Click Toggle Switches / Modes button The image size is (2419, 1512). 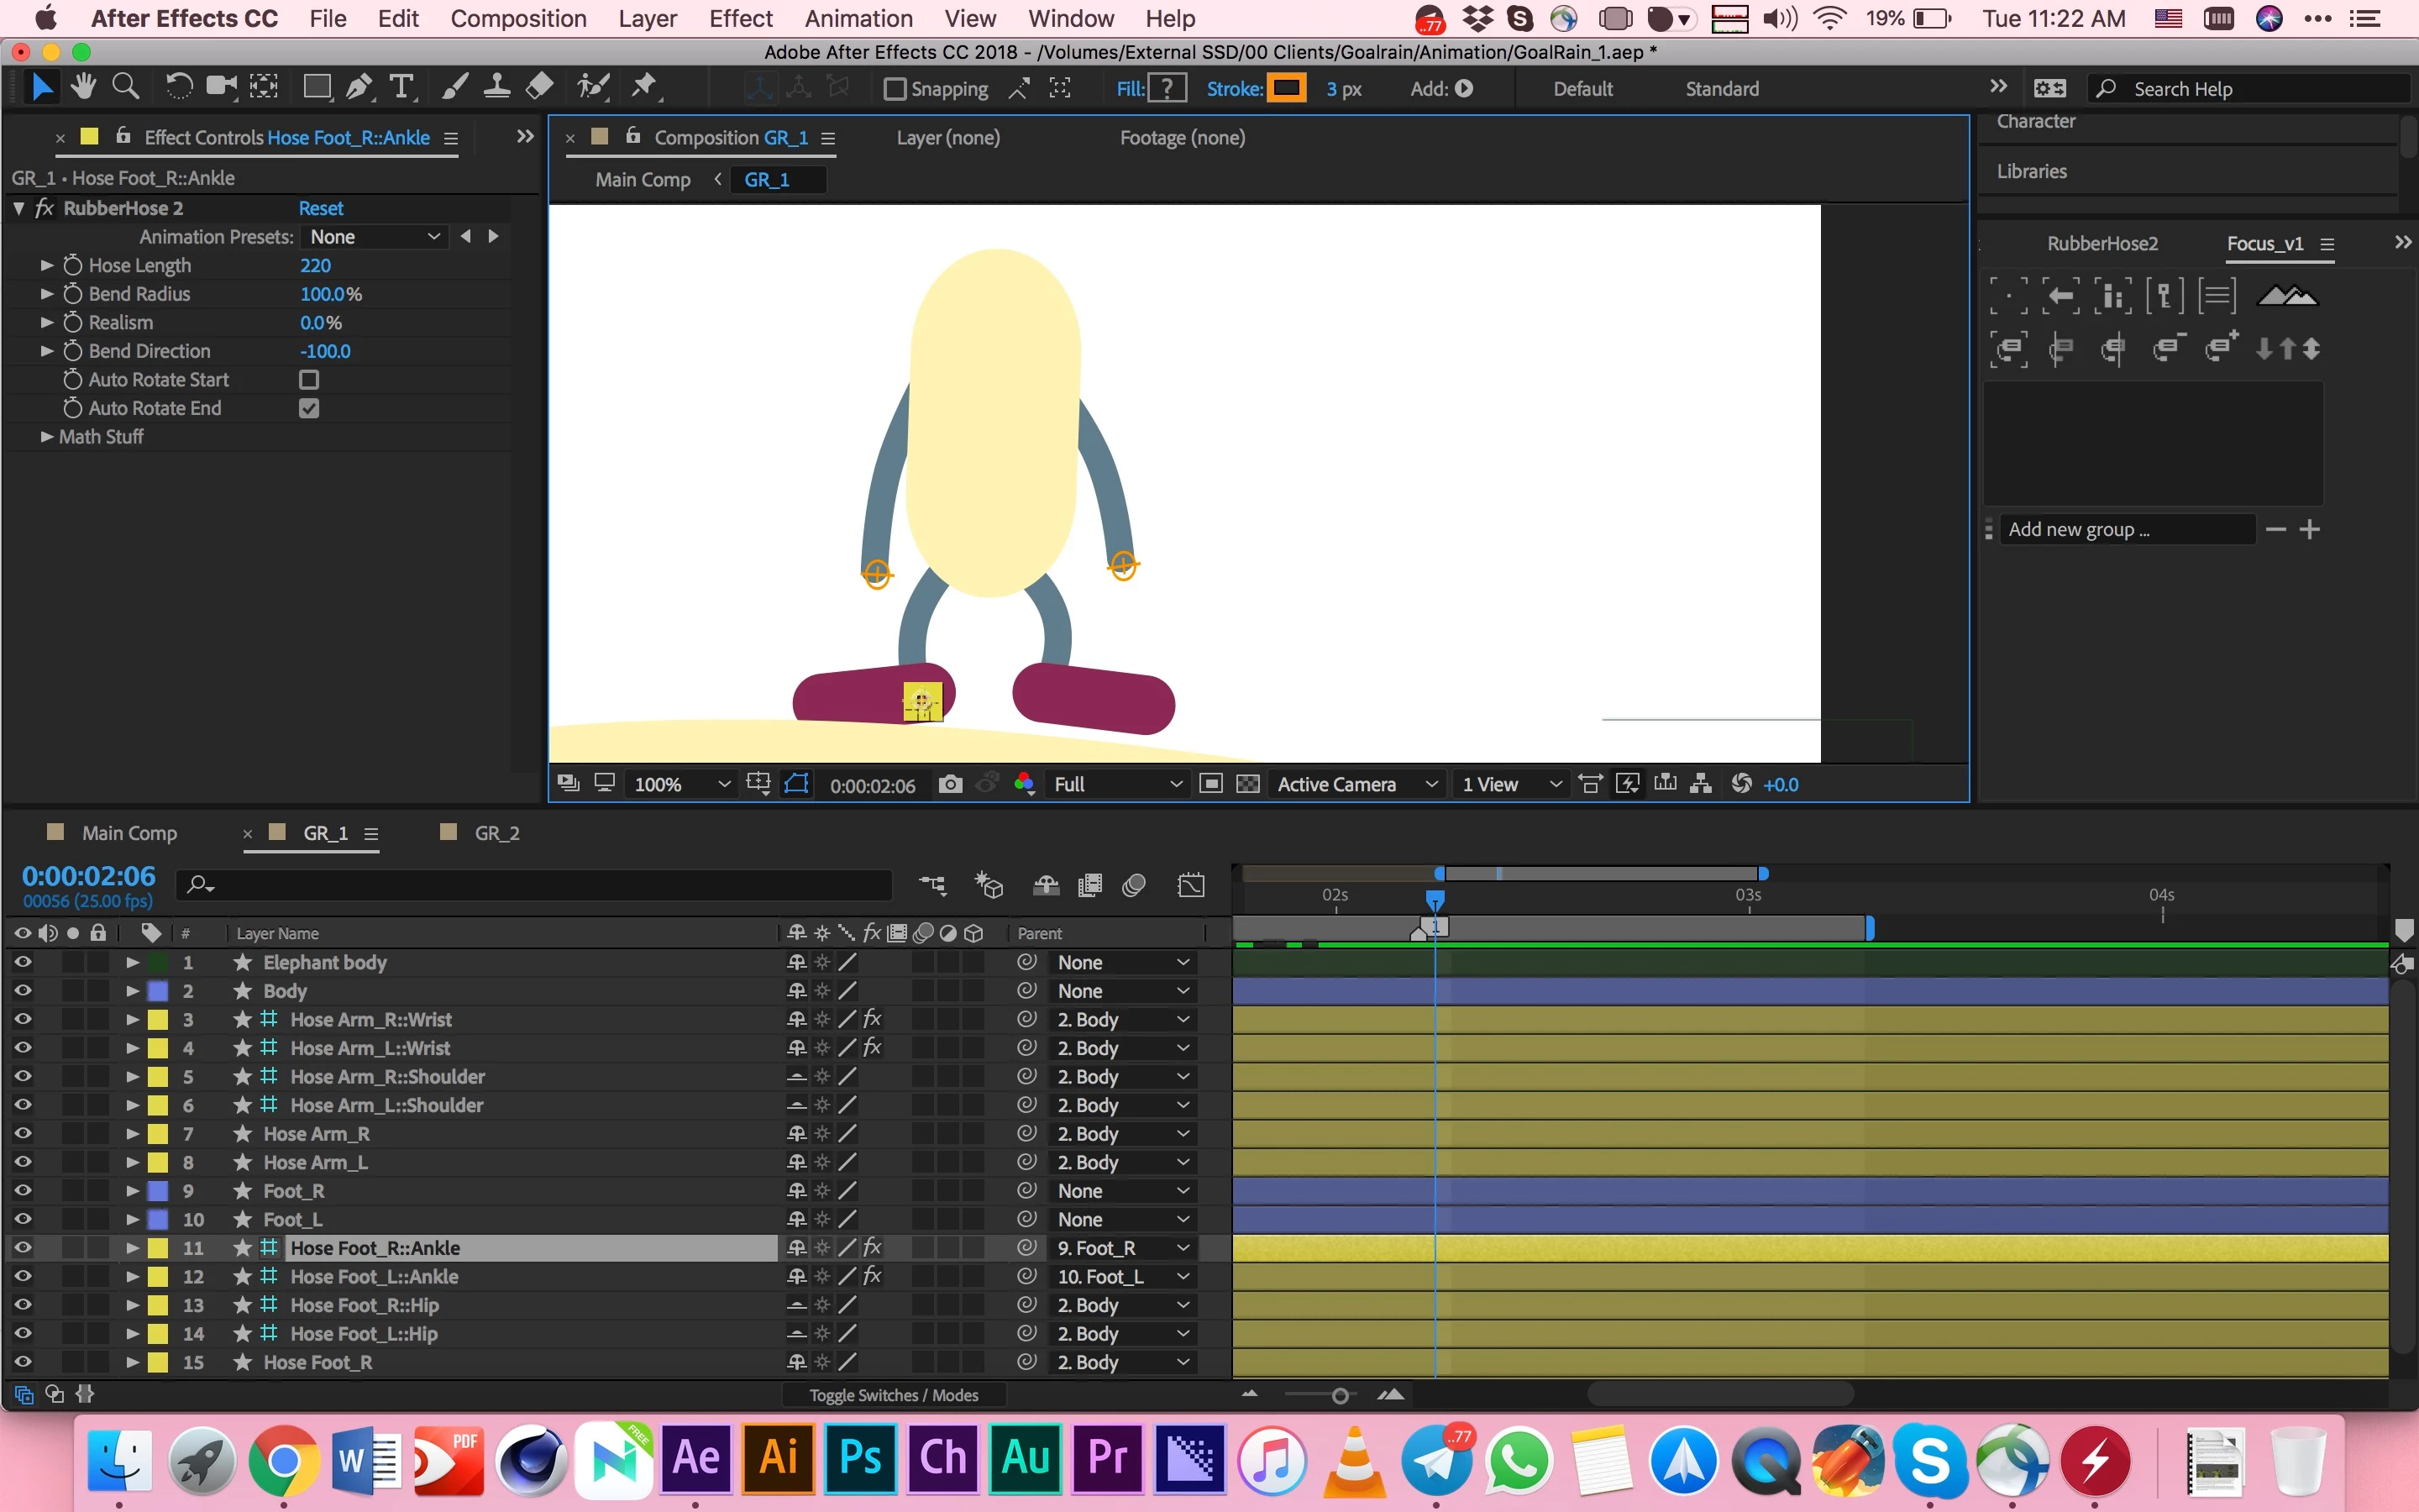tap(893, 1395)
